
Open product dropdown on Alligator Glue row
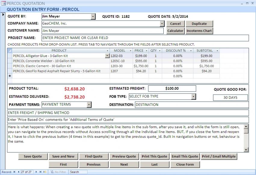[107, 56]
